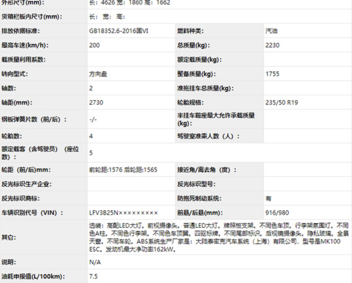The image size is (352, 283).
Task: Click the 整备质量(kg) label
Action: click(x=196, y=74)
